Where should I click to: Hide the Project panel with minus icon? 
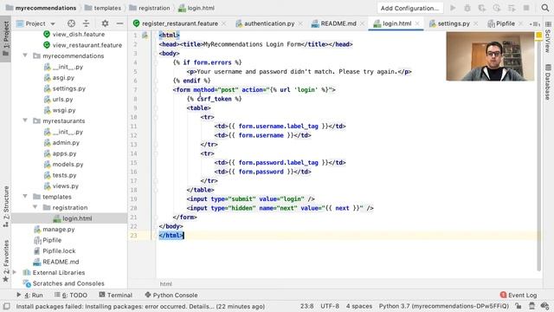[119, 23]
